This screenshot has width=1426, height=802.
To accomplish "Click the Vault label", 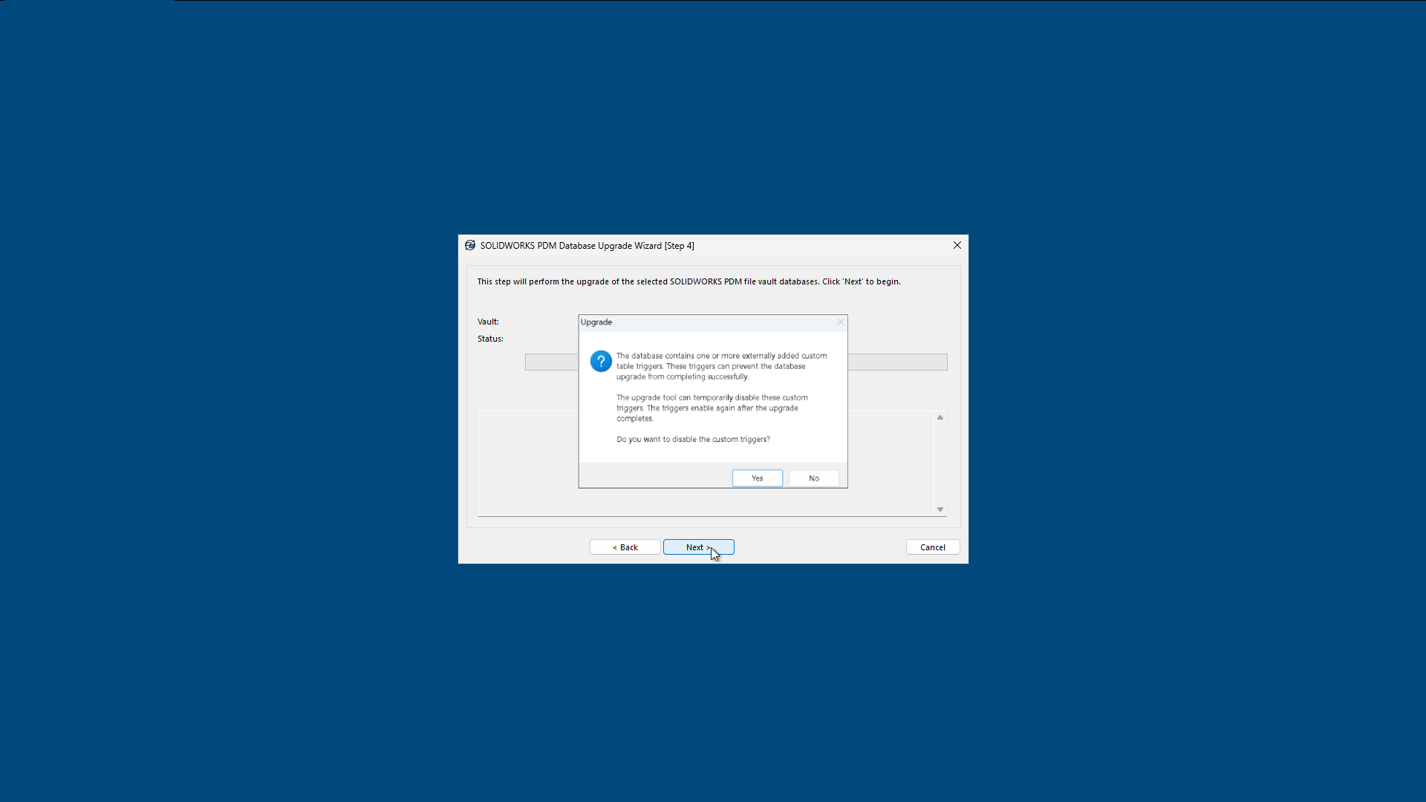I will click(488, 322).
